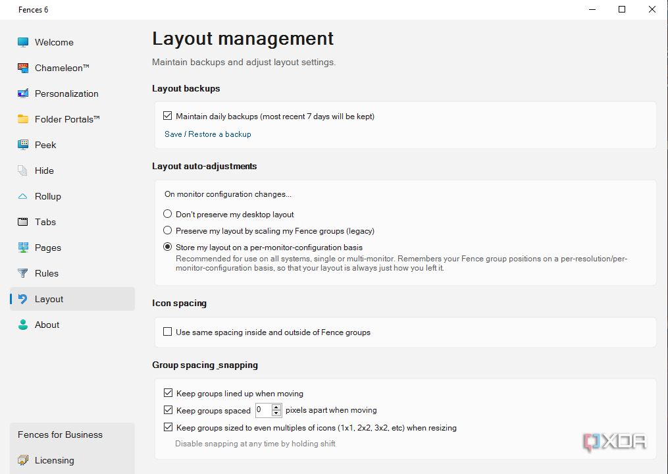This screenshot has height=474, width=668.
Task: Select the Chameleon™ icon in the sidebar
Action: click(x=22, y=68)
